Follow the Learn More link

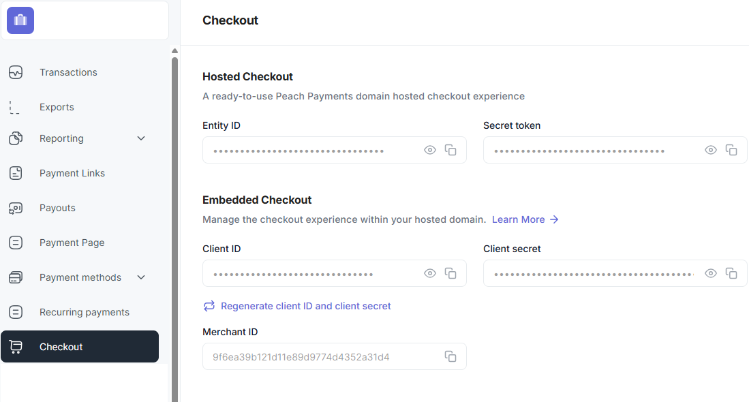click(525, 219)
